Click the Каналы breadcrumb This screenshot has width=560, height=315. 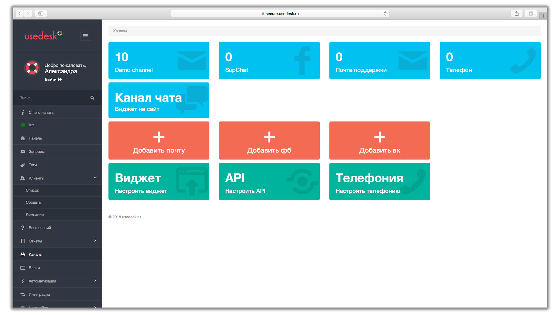120,31
